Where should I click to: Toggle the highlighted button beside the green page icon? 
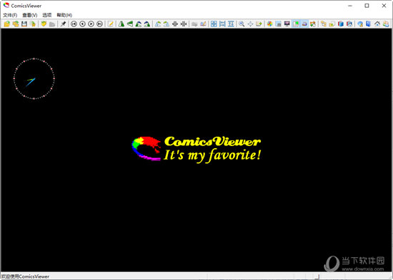[304, 24]
